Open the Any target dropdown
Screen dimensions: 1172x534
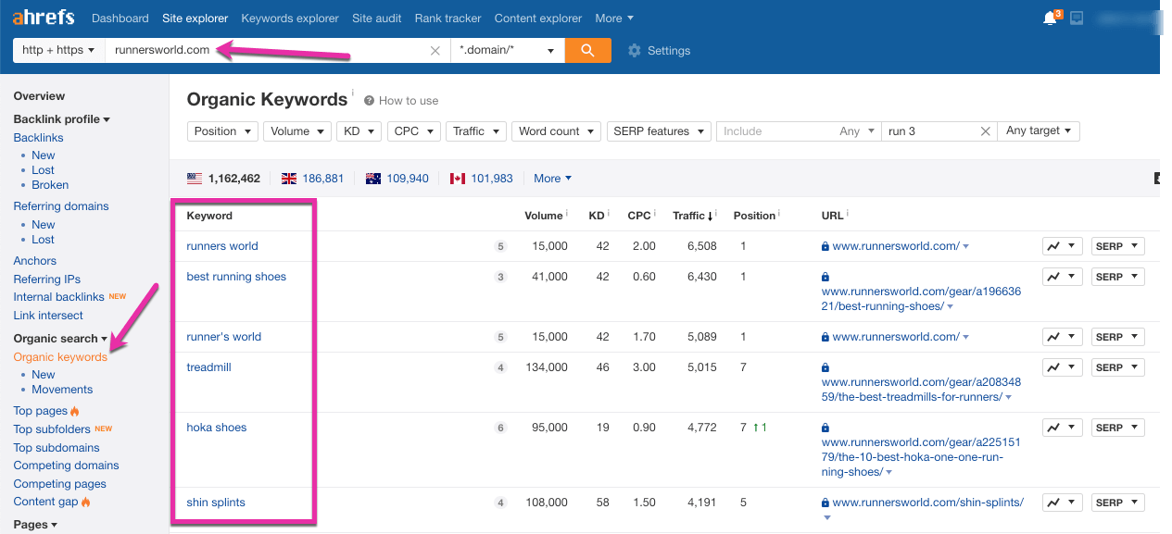pyautogui.click(x=1040, y=131)
